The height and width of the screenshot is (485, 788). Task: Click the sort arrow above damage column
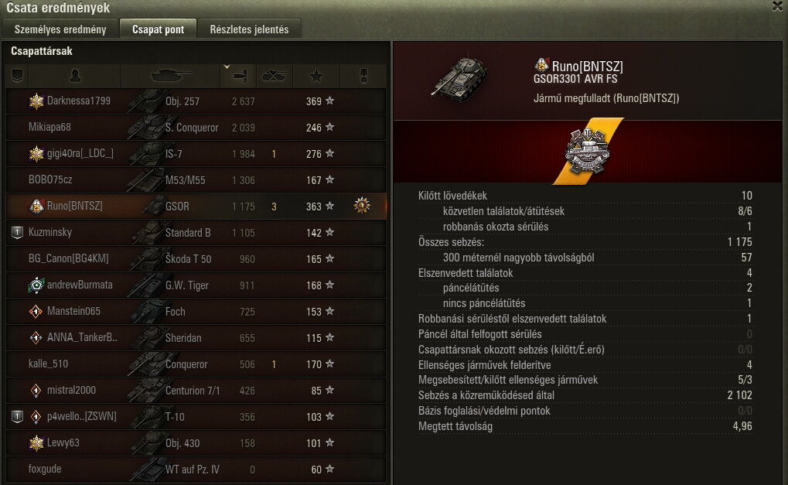(227, 67)
